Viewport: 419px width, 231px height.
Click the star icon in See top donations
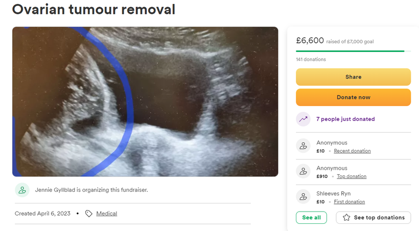click(346, 217)
